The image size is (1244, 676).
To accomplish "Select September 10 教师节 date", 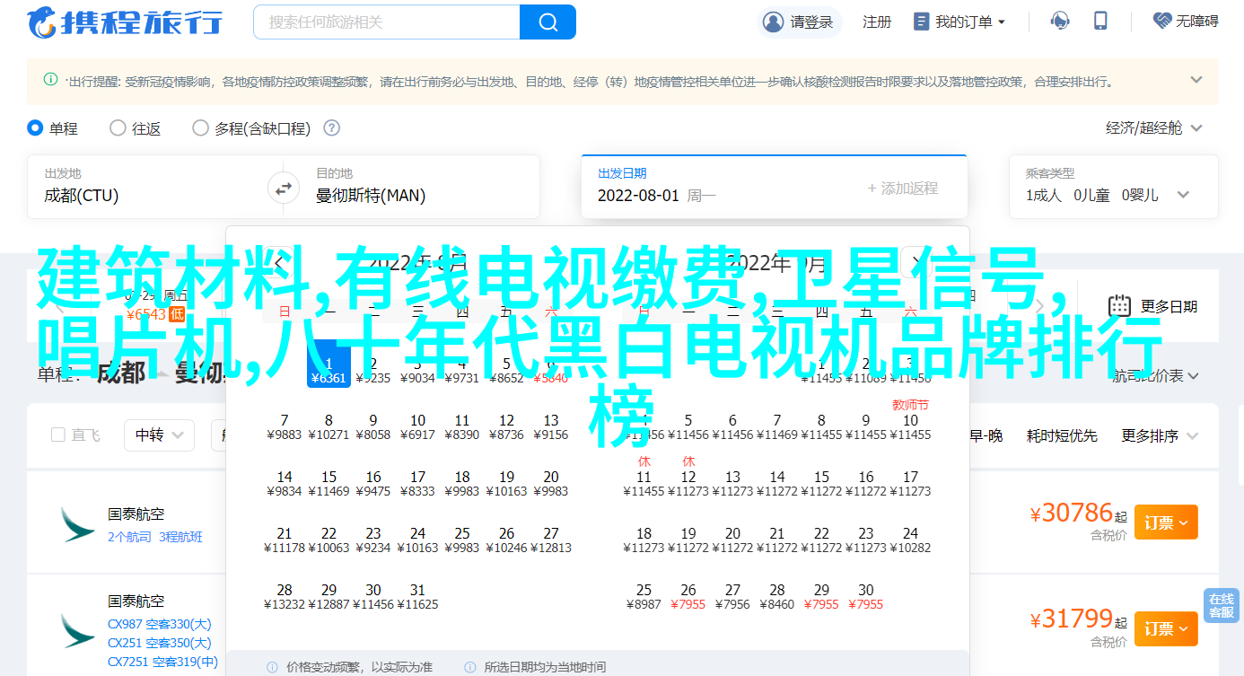I will (910, 420).
